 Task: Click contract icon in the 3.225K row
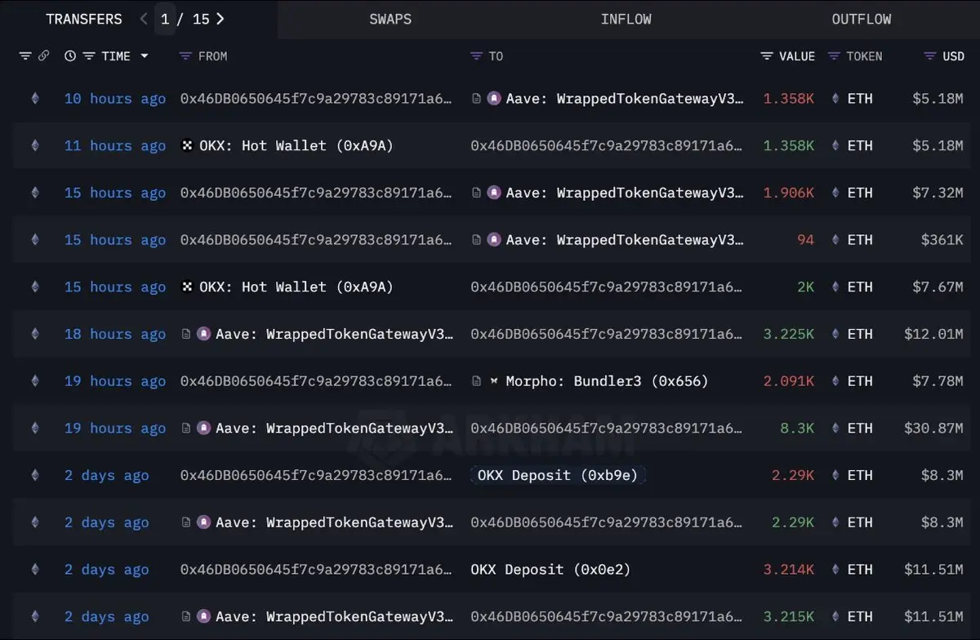click(186, 334)
